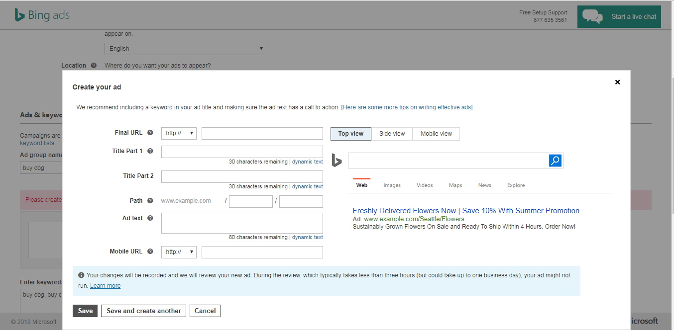The height and width of the screenshot is (330, 674).
Task: Insert dynamic text for Title Part 1
Action: point(307,162)
